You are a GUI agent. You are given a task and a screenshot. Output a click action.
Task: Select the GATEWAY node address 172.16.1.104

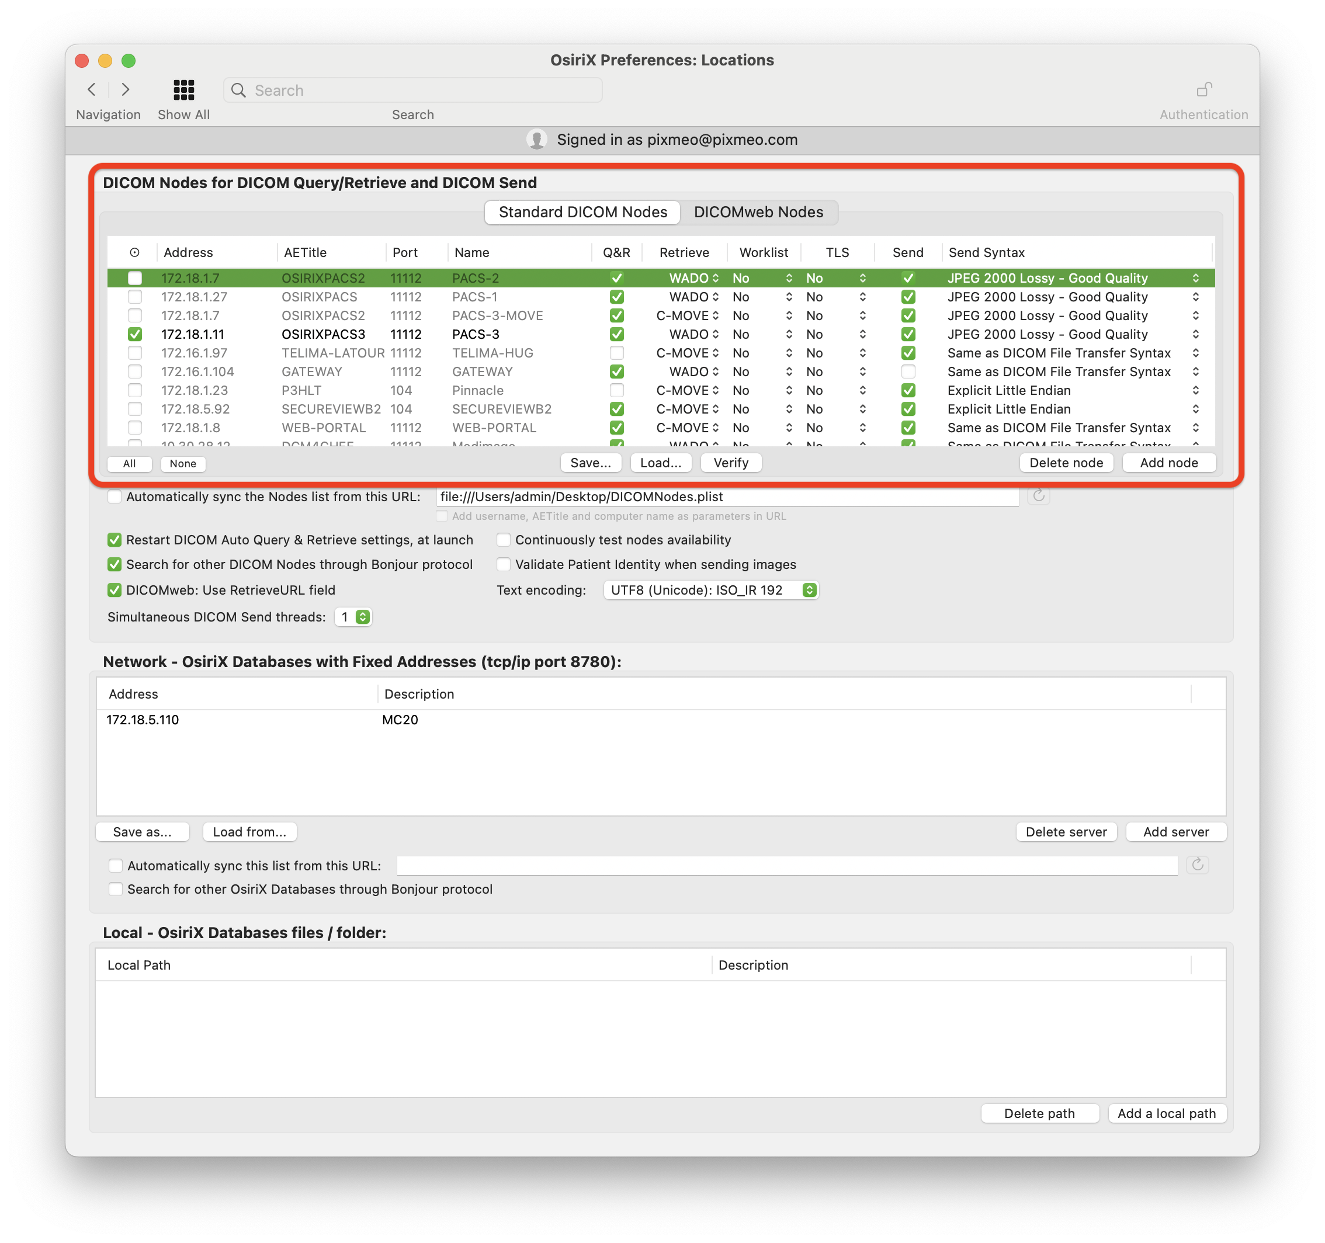point(198,372)
